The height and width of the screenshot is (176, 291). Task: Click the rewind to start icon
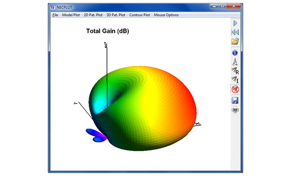(x=235, y=32)
